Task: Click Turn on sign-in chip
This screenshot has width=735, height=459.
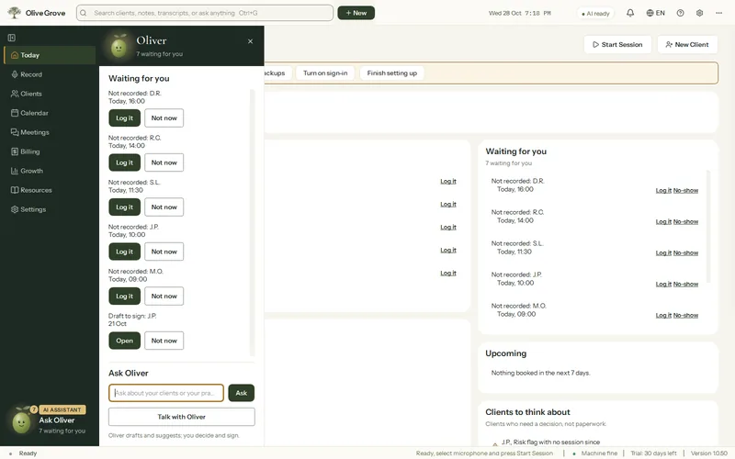Action: click(325, 73)
